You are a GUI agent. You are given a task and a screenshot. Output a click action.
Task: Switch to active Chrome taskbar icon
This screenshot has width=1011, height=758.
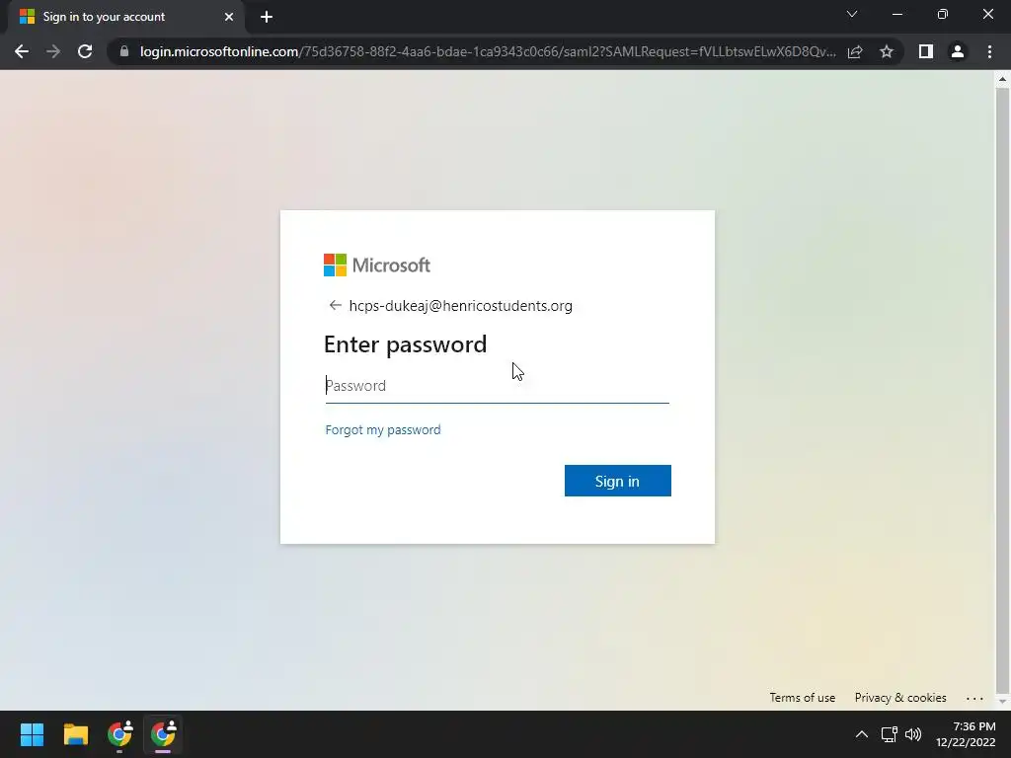click(163, 734)
